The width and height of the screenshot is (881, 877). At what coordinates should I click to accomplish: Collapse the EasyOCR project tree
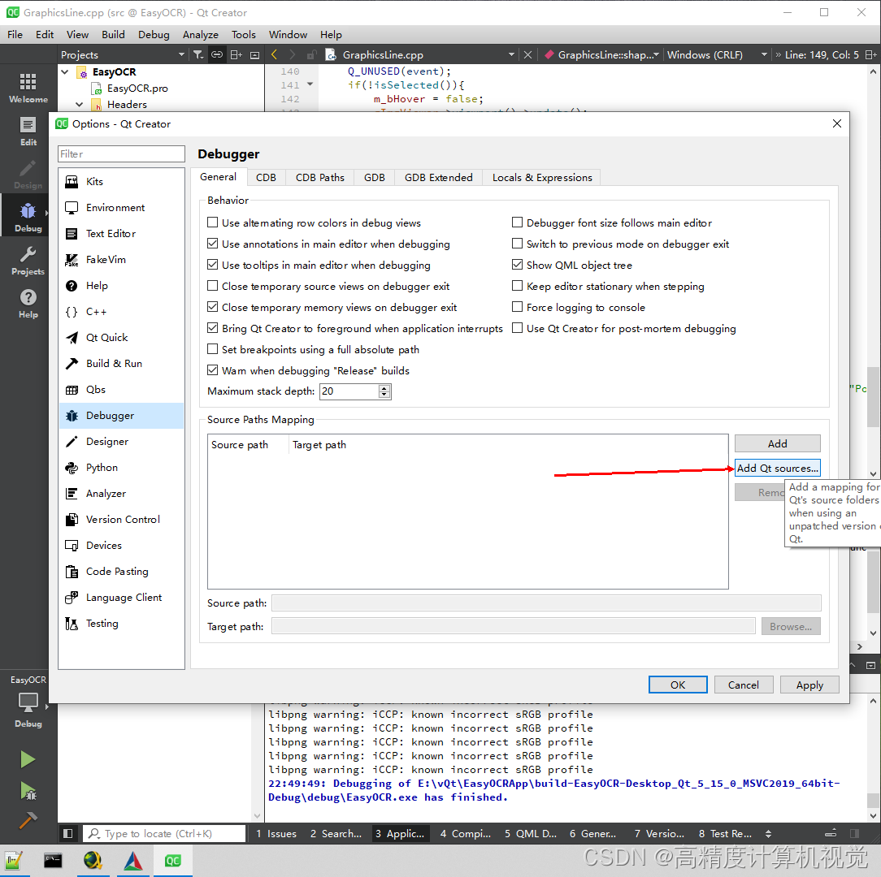pyautogui.click(x=66, y=71)
